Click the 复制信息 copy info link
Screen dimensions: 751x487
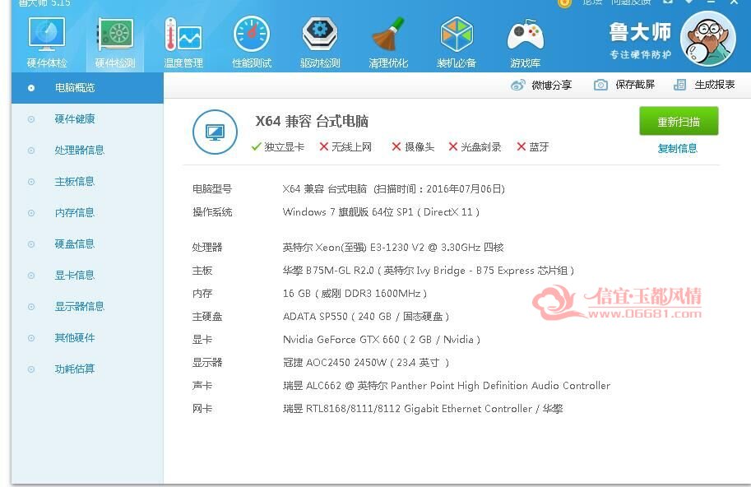click(677, 148)
